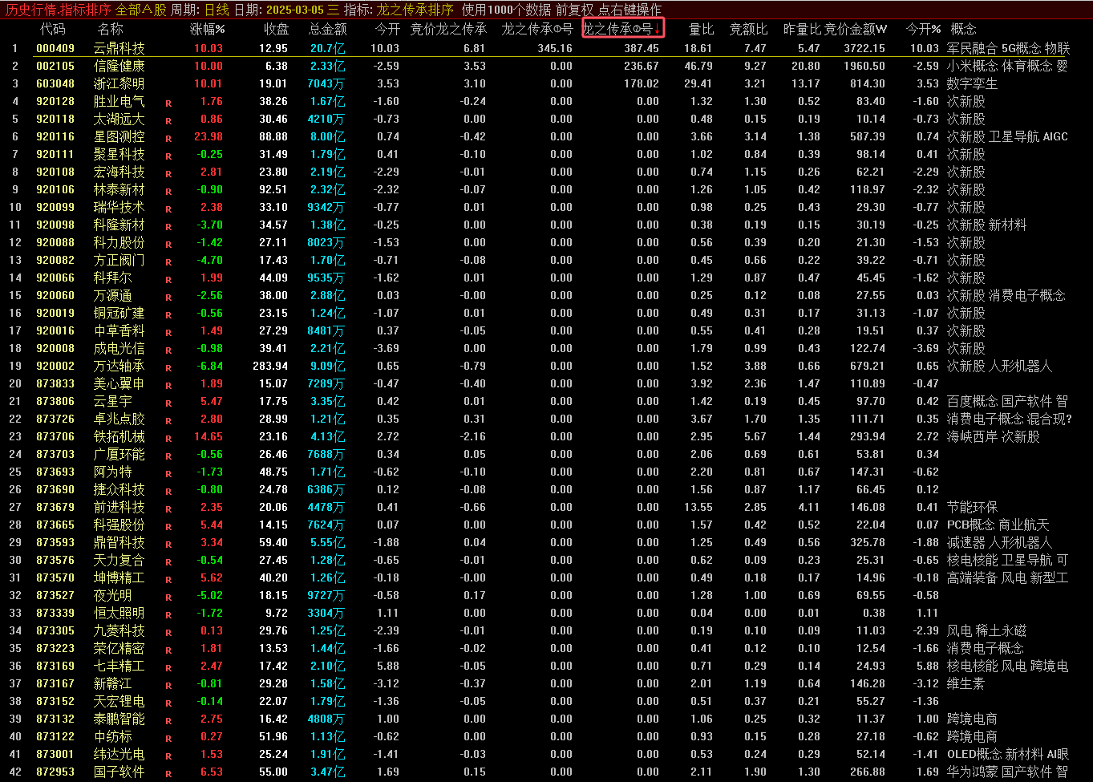Select the stock name 夜光明
The width and height of the screenshot is (1093, 782).
(113, 595)
